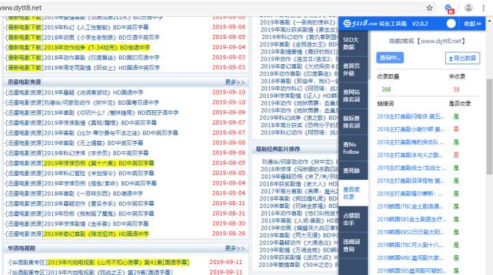493x275 pixels.
Task: Open the 违规词查询 sidebar tab
Action: pos(353,246)
